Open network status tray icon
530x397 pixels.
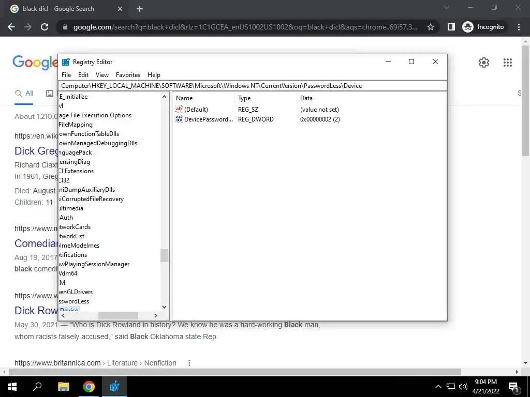451,387
